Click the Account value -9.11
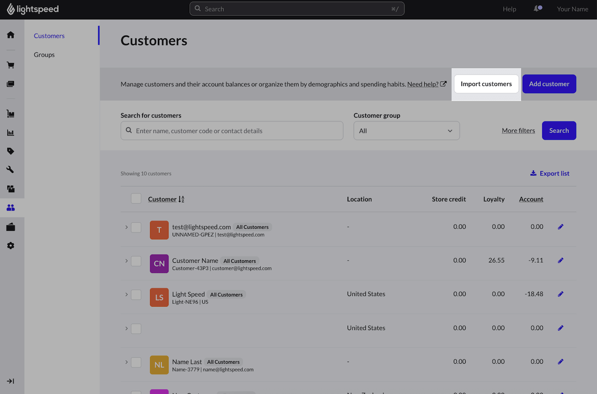Viewport: 597px width, 394px height. point(536,260)
